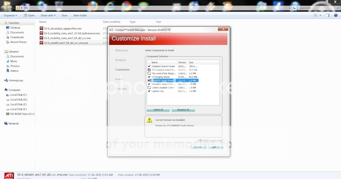Click the Computer icon in sidebar
The width and height of the screenshot is (341, 179).
(6, 90)
